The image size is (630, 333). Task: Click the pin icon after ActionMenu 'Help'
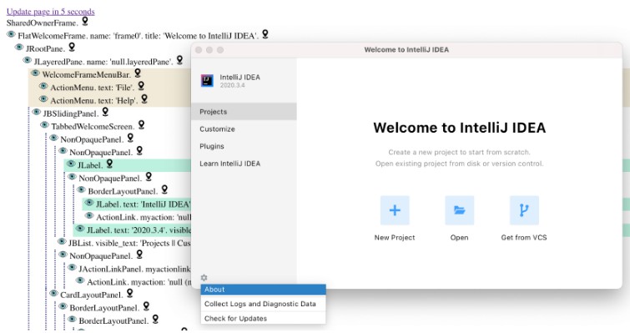[144, 98]
